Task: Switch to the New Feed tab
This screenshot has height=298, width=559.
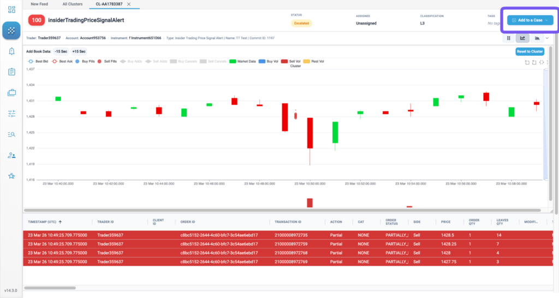Action: click(39, 4)
